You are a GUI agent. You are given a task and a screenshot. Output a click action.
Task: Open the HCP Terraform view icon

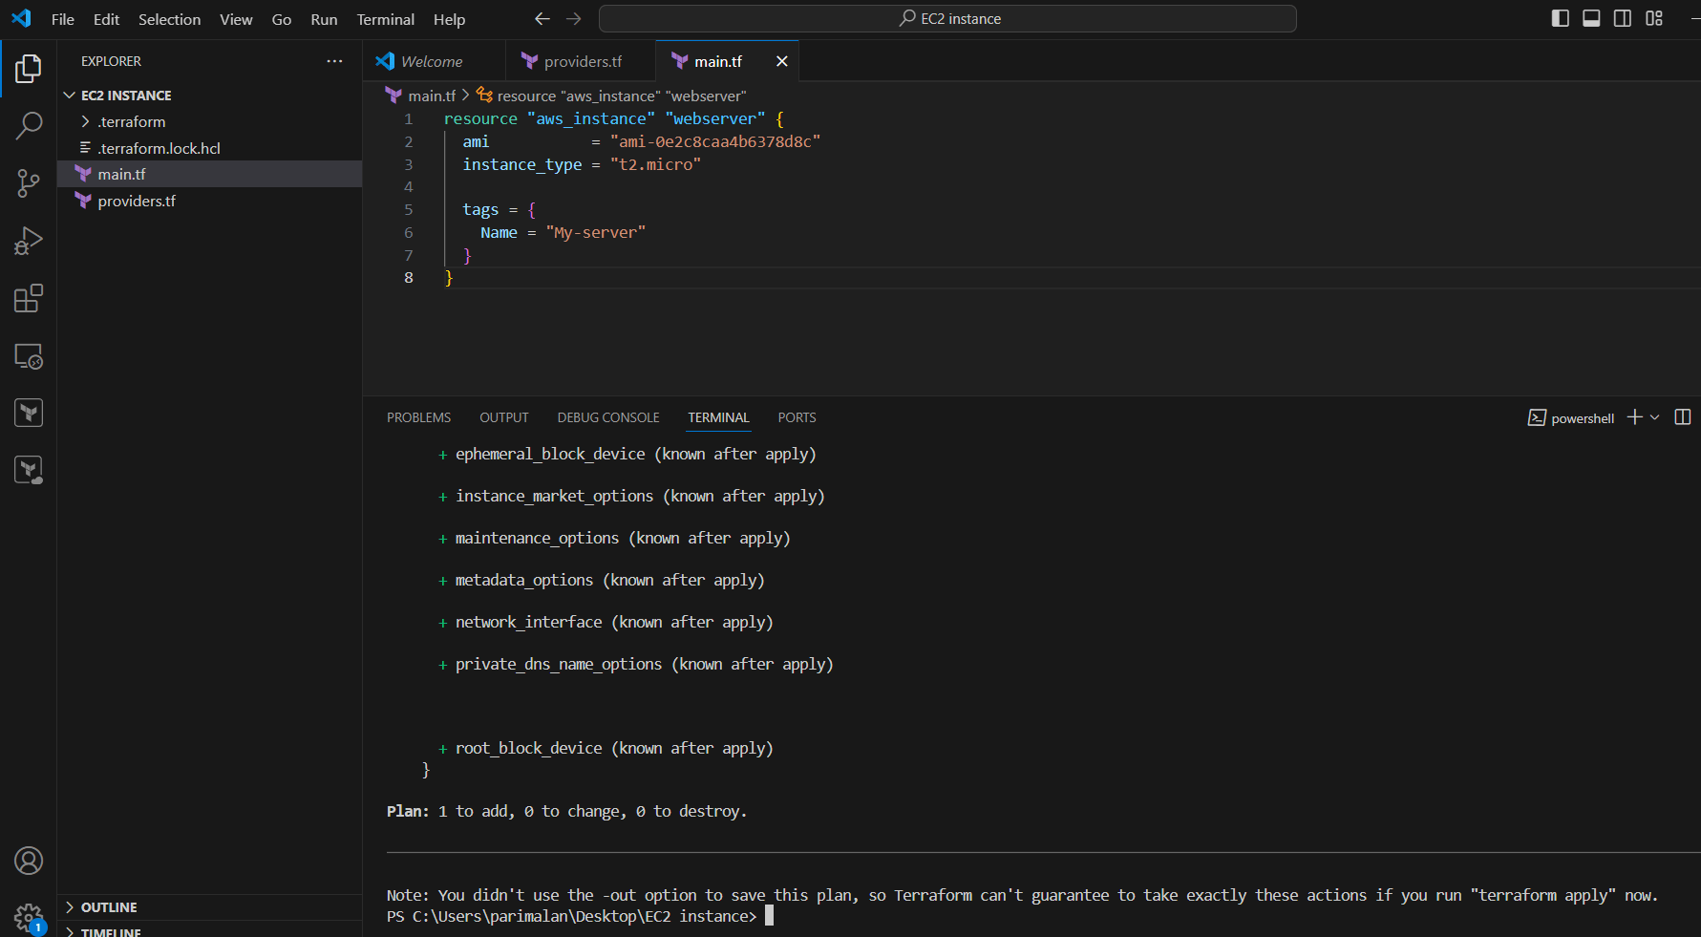[29, 470]
